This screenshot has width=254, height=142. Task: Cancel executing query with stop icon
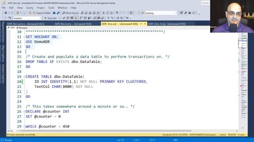[60, 18]
